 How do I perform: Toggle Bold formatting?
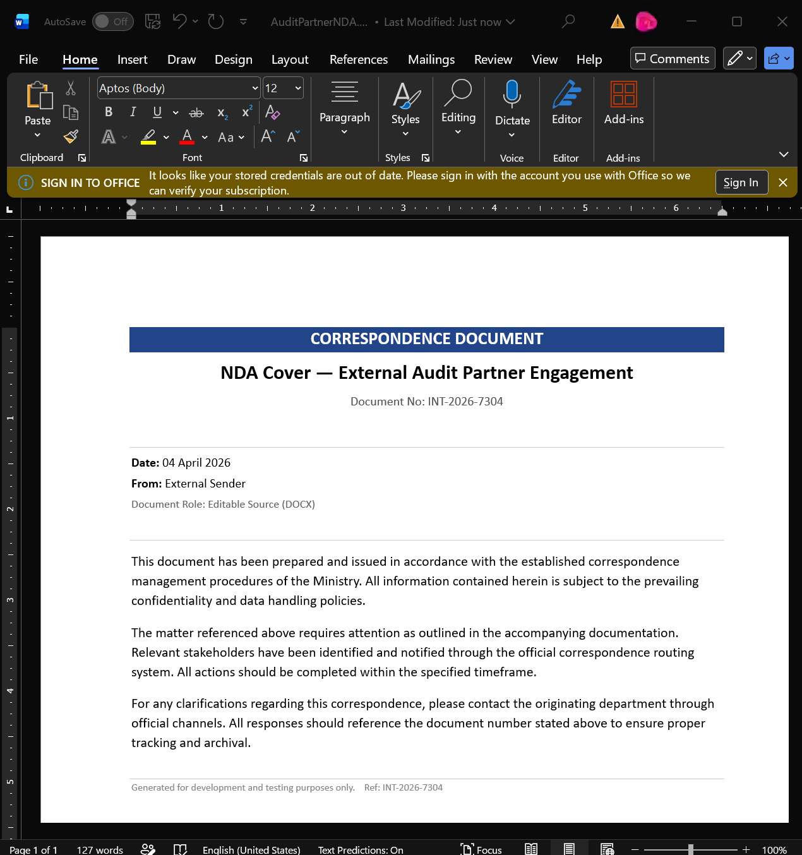click(x=109, y=112)
